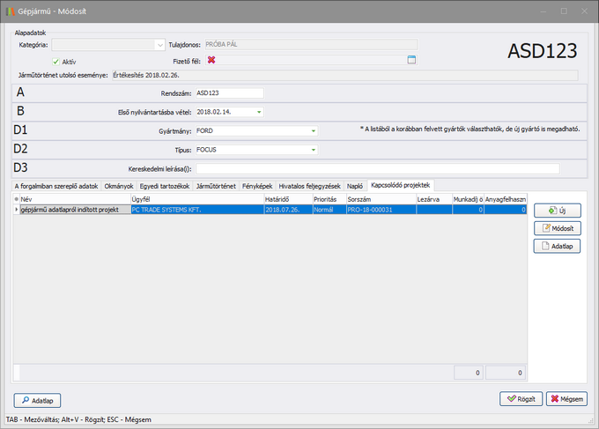Click the Rendszám input field

click(x=229, y=93)
